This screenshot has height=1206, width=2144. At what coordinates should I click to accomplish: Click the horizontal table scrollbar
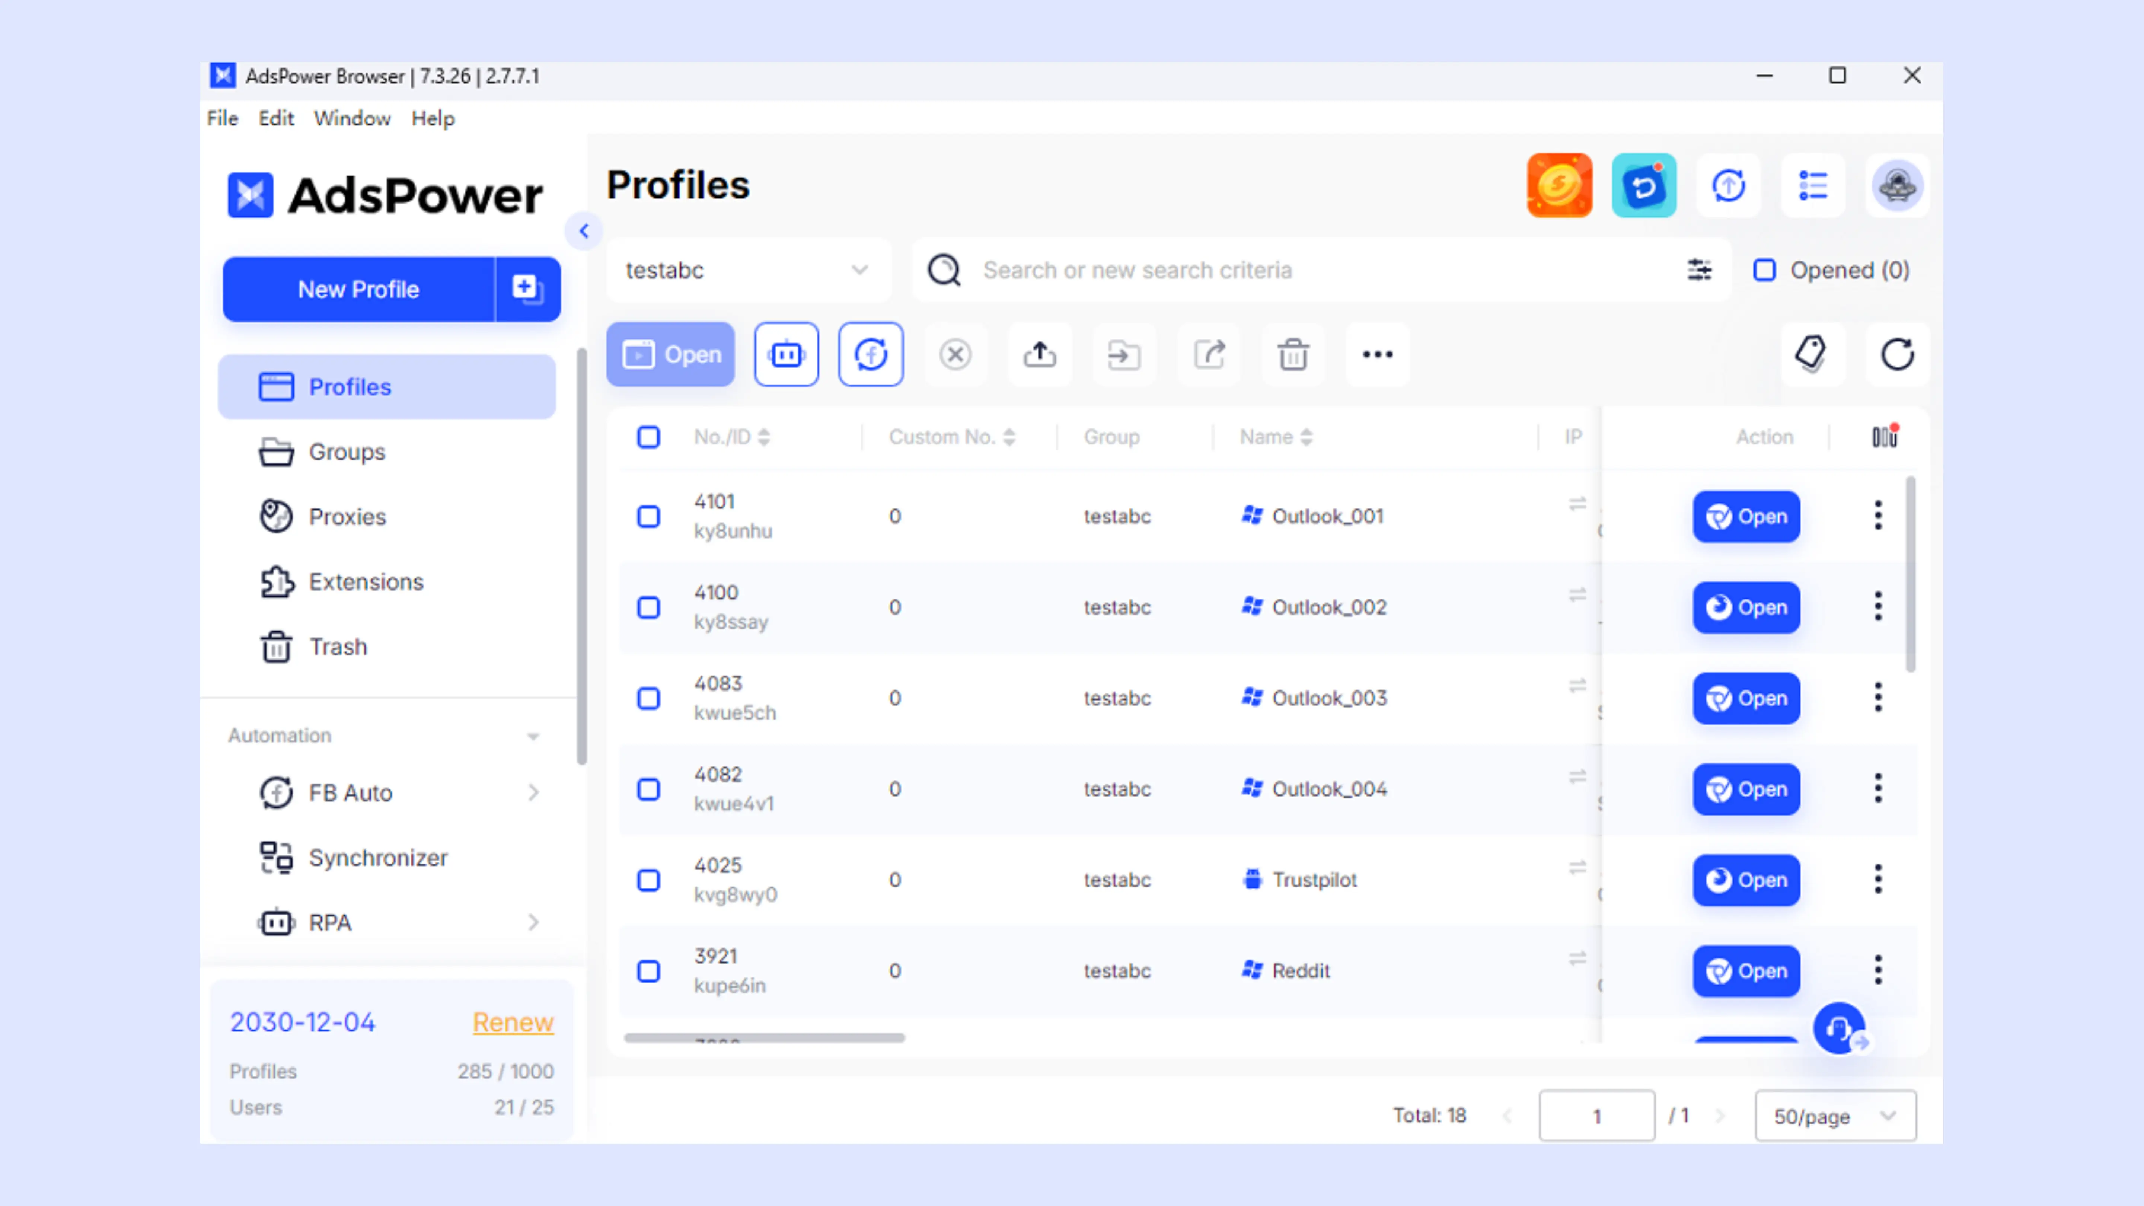[764, 1038]
